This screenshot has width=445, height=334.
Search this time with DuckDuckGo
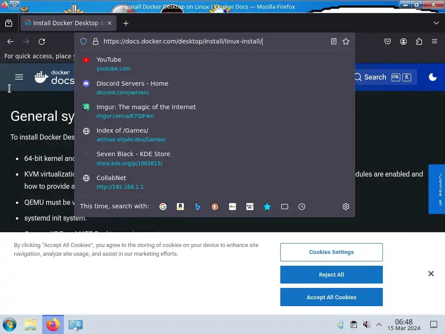pyautogui.click(x=215, y=207)
